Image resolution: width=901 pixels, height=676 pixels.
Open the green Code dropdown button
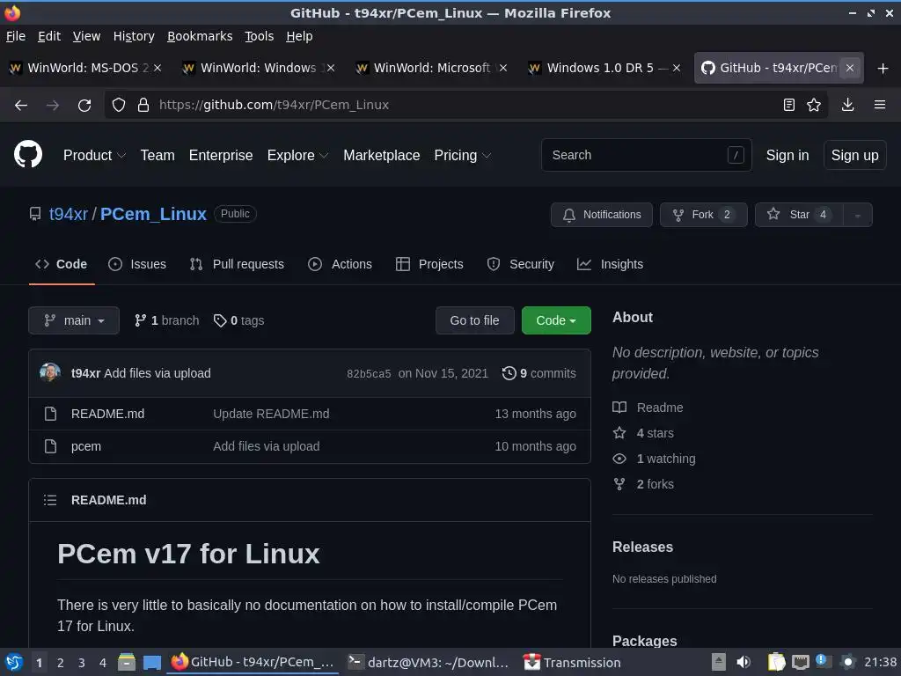tap(556, 320)
